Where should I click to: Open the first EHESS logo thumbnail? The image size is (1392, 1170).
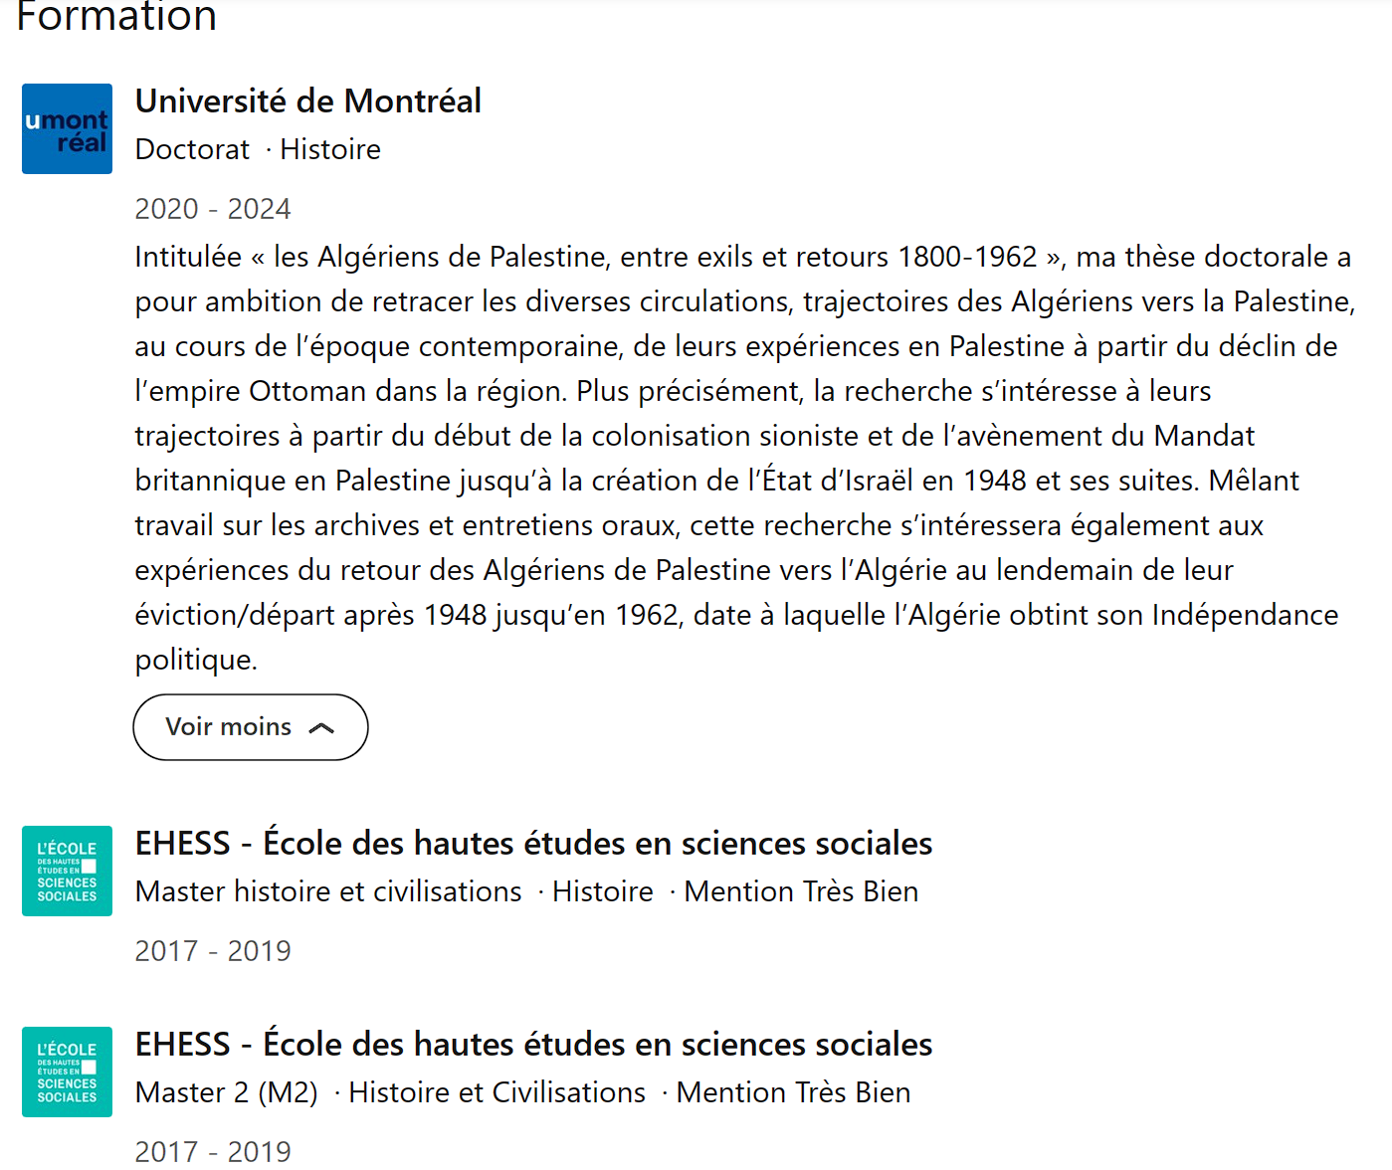tap(67, 871)
